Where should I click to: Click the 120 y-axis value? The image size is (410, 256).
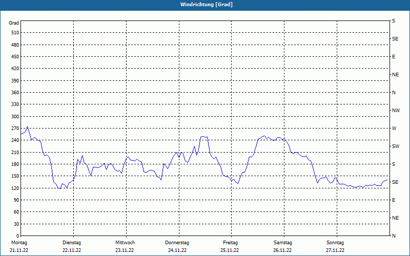[x=15, y=188]
